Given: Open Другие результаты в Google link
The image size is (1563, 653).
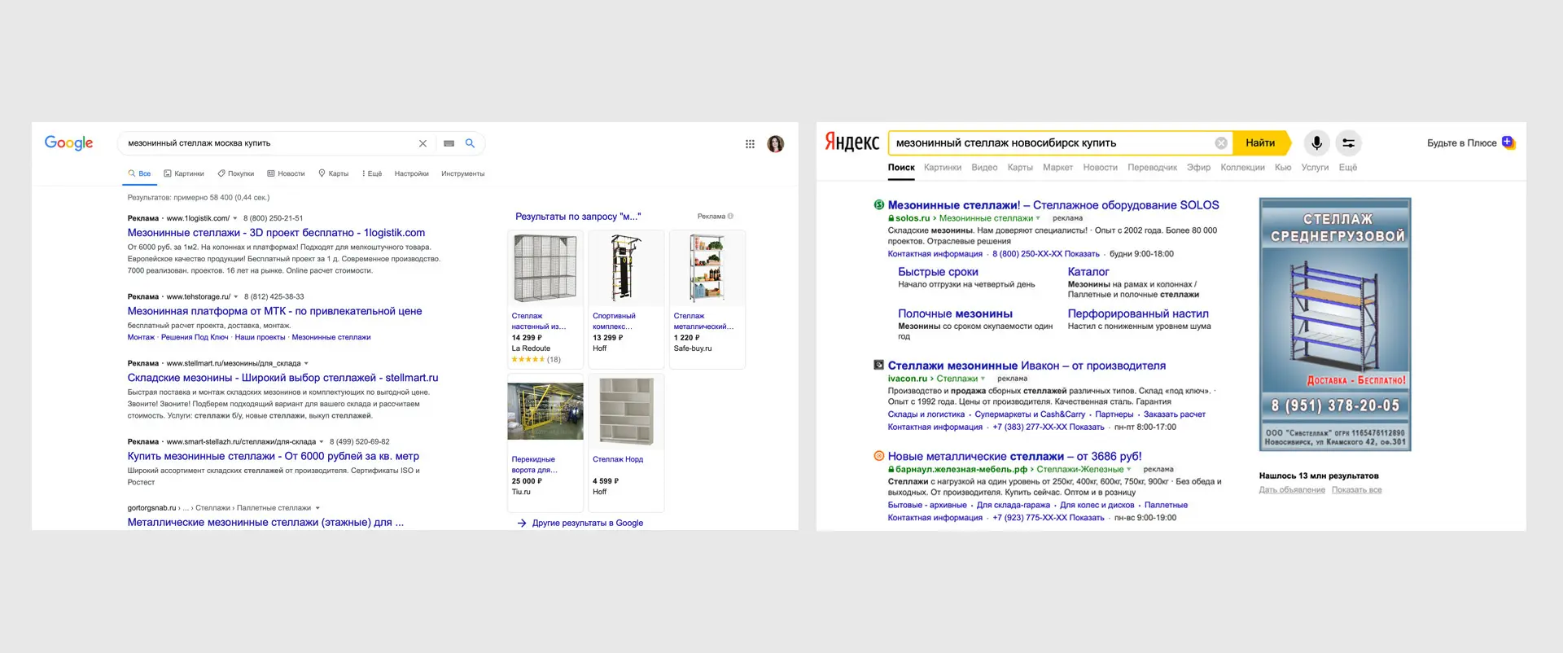Looking at the screenshot, I should pyautogui.click(x=580, y=523).
